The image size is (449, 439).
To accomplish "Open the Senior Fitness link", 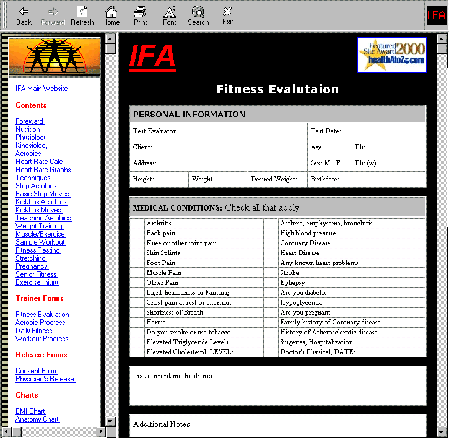I will click(x=37, y=274).
